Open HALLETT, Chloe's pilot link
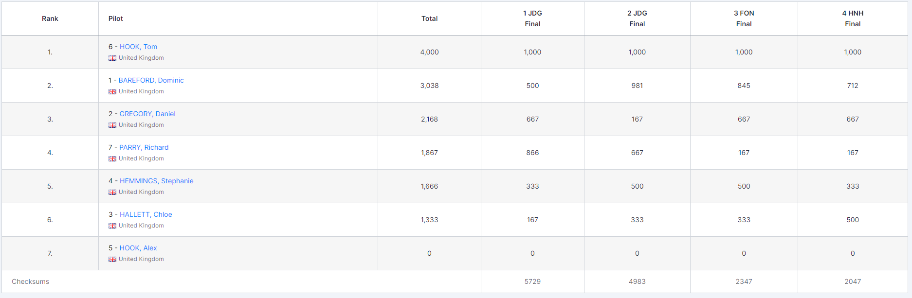The image size is (912, 298). click(146, 214)
